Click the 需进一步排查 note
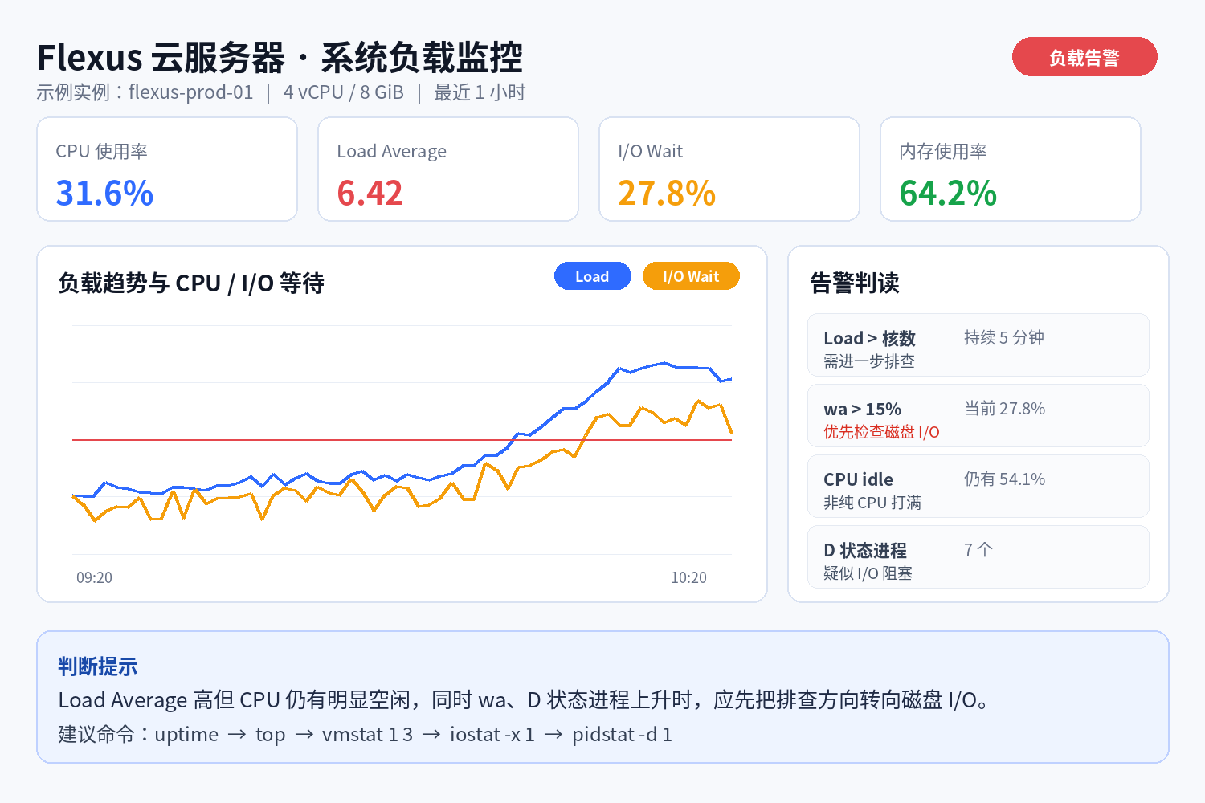Viewport: 1205px width, 803px height. [x=869, y=361]
